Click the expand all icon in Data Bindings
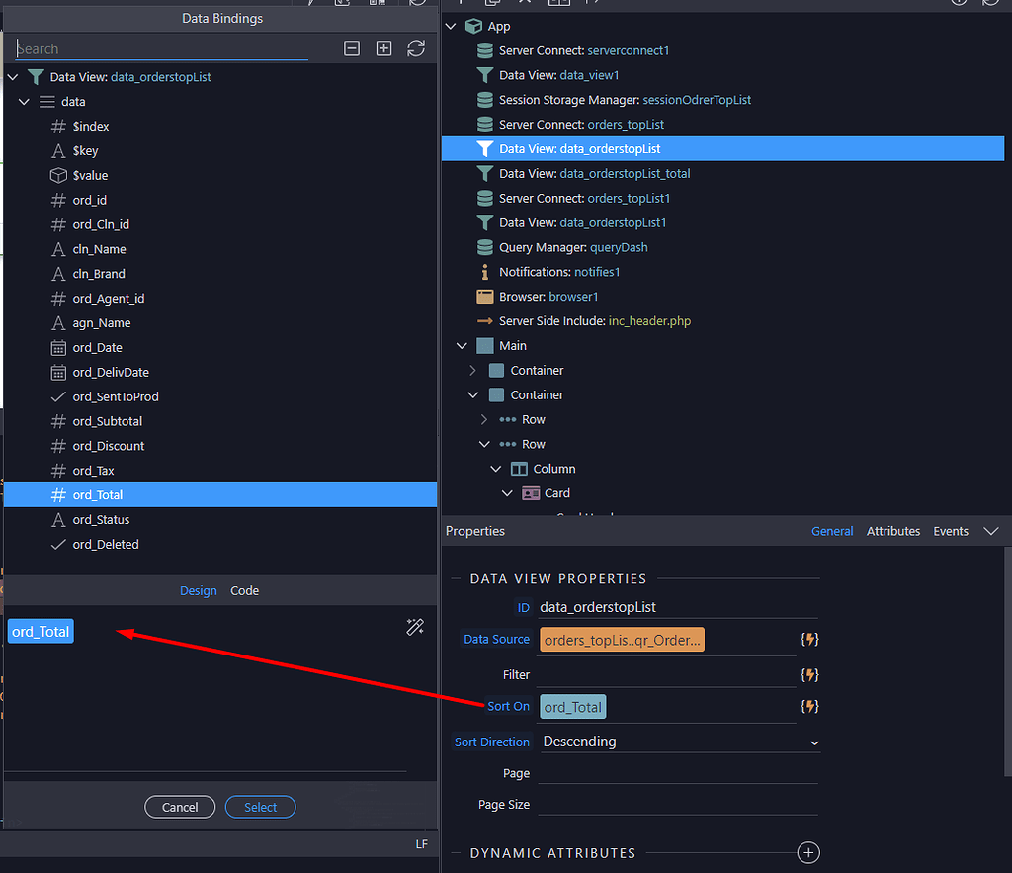The width and height of the screenshot is (1012, 873). (x=383, y=48)
